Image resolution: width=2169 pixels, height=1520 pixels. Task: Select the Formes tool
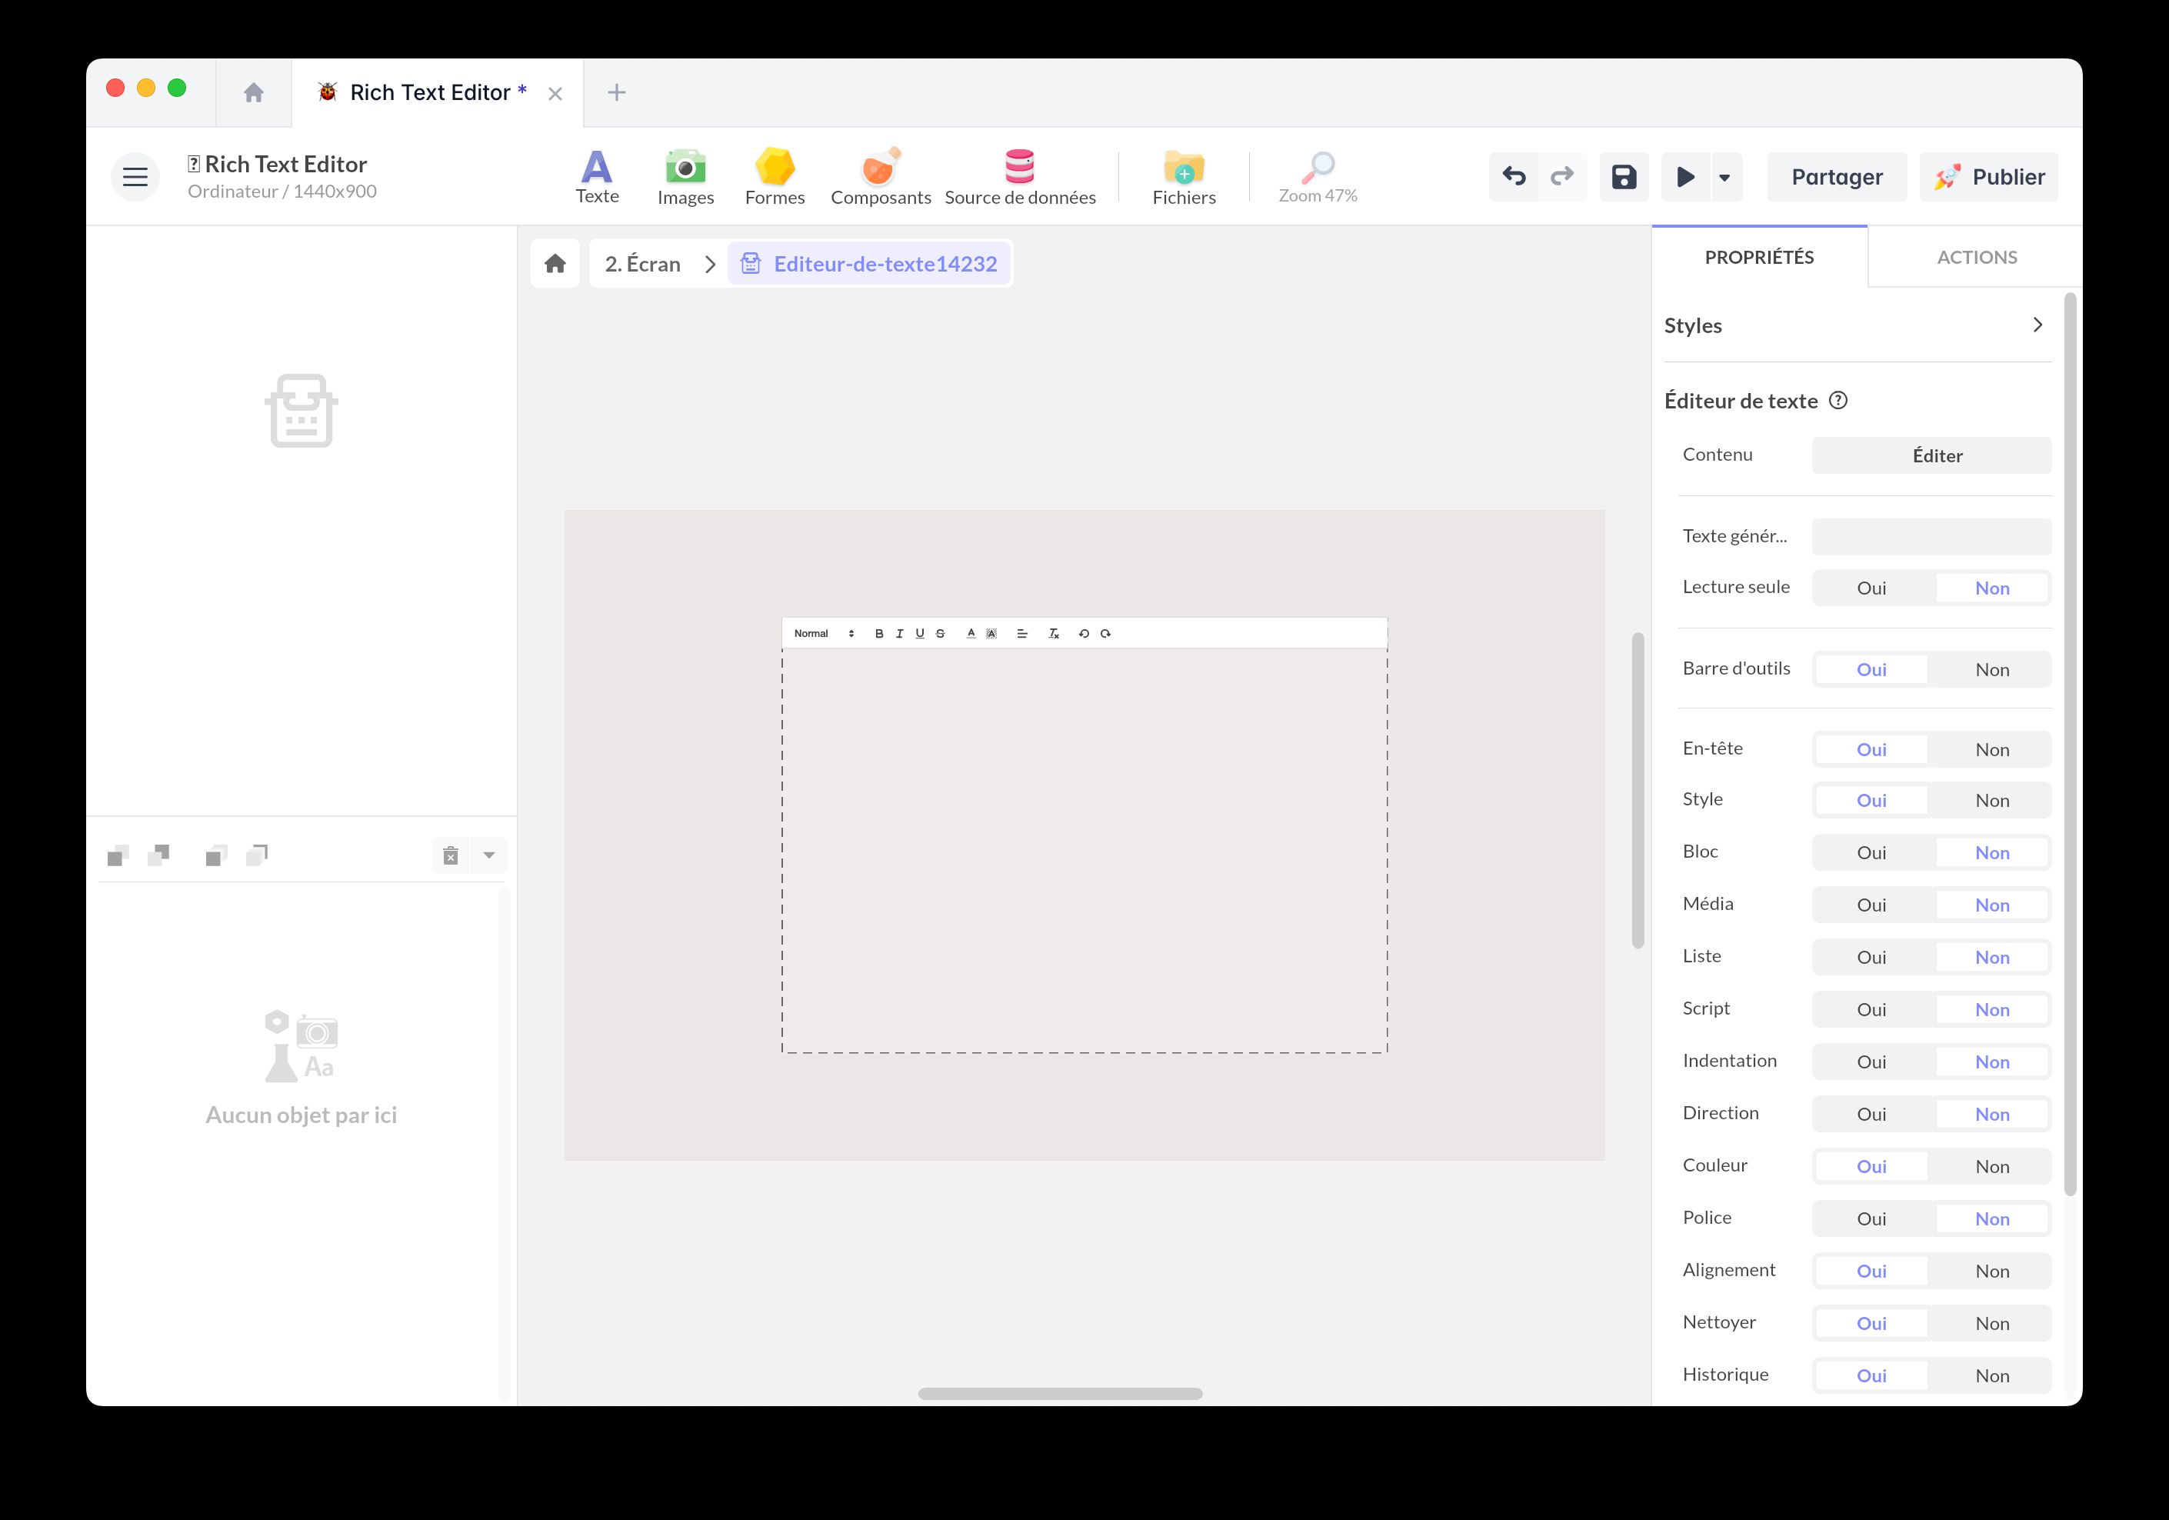774,175
